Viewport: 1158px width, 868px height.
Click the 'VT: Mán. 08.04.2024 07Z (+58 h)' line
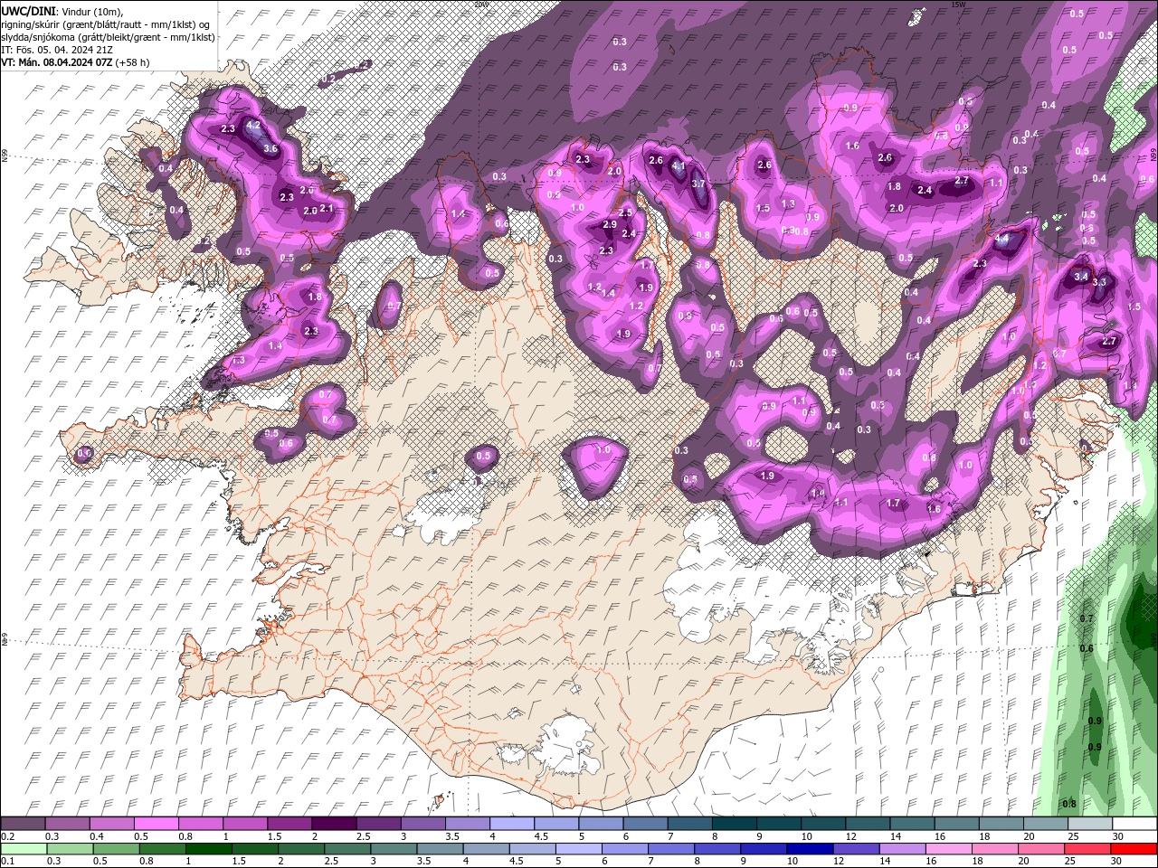click(75, 62)
